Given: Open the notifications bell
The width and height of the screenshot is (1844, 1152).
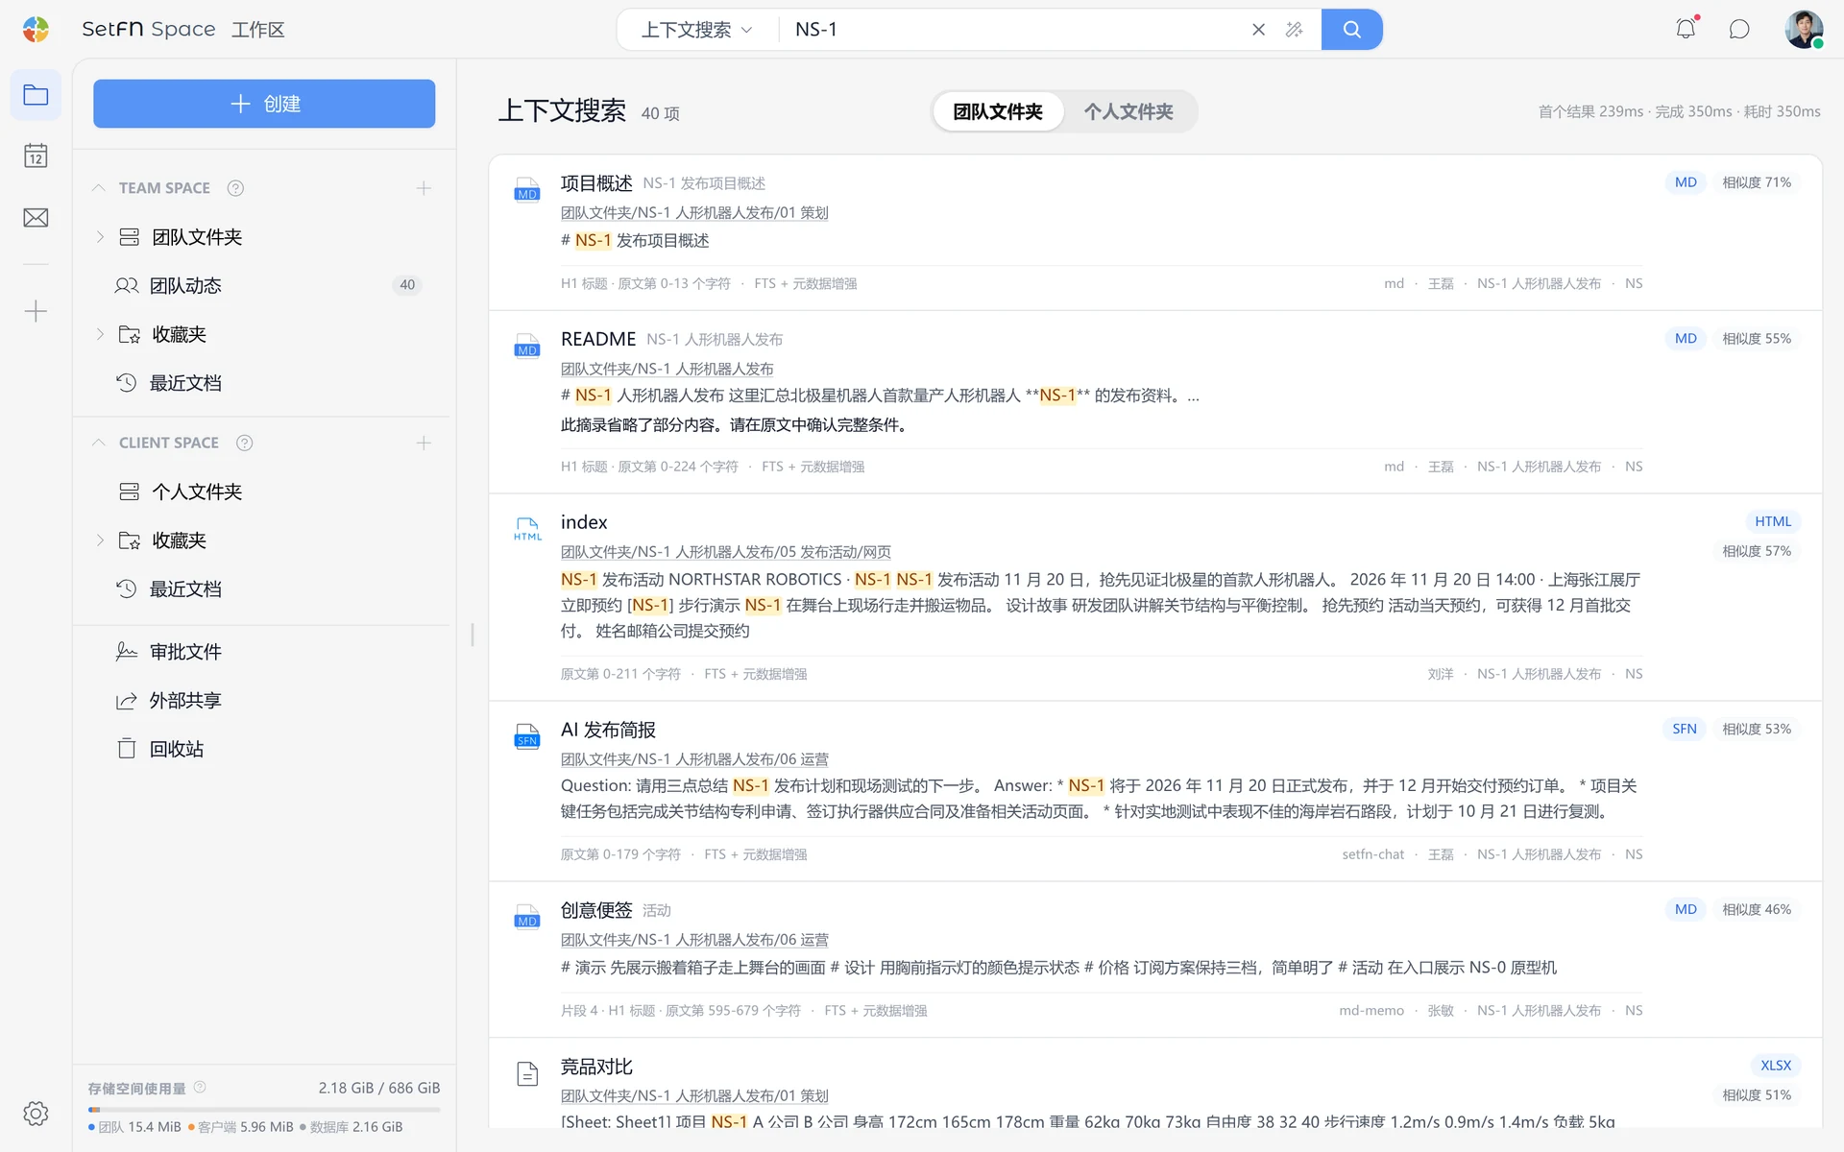Looking at the screenshot, I should [1686, 29].
